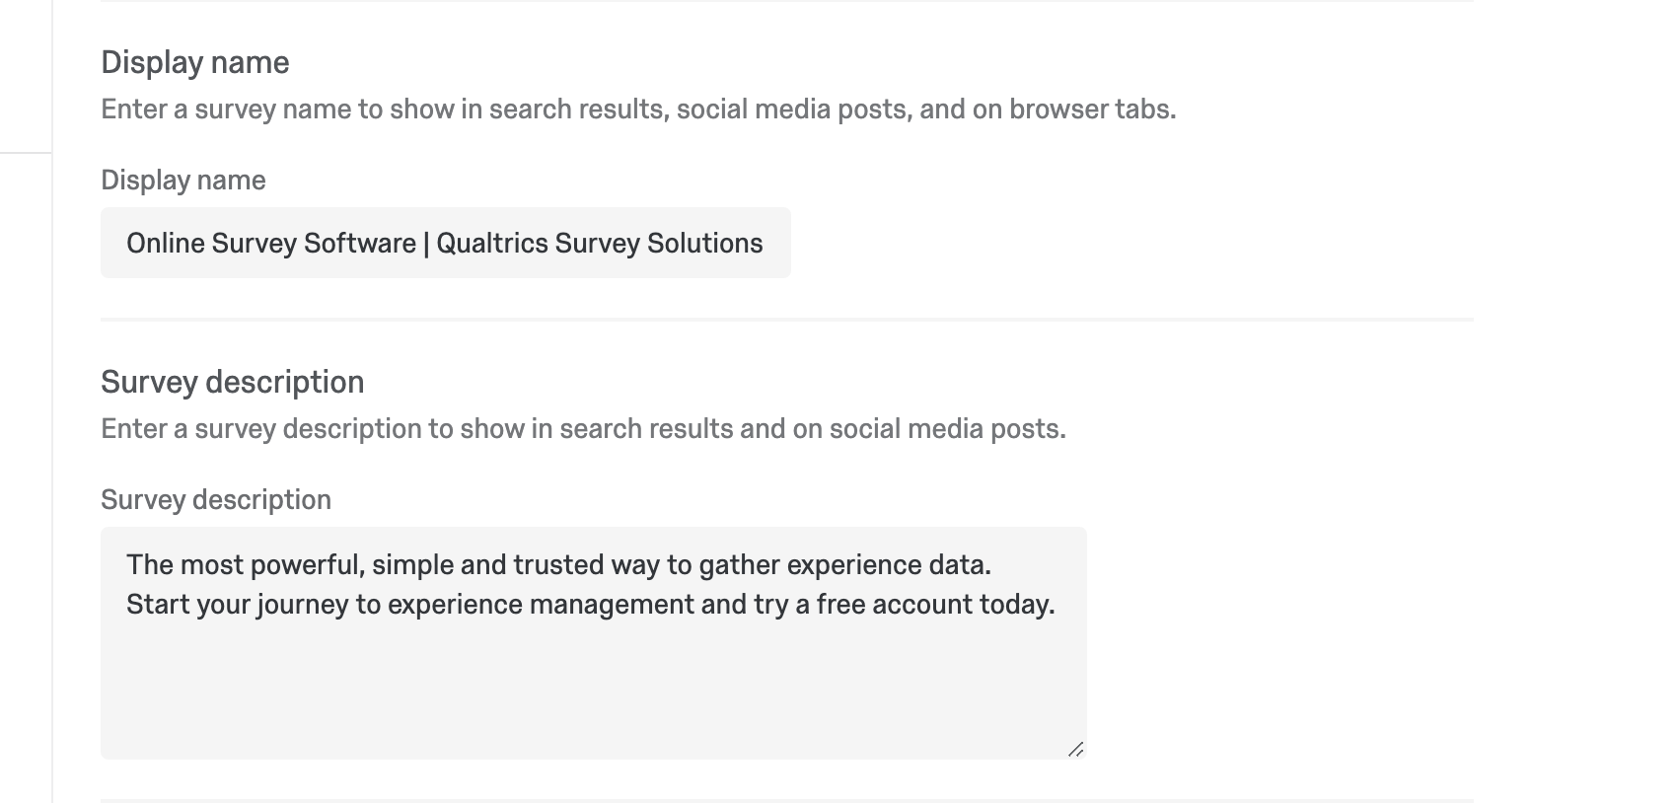The height and width of the screenshot is (803, 1677).
Task: Click after "account today." in the description
Action: click(x=1057, y=604)
